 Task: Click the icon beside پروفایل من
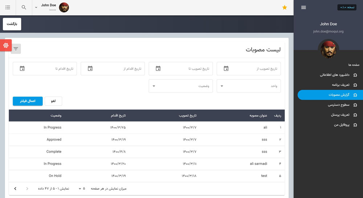(355, 125)
